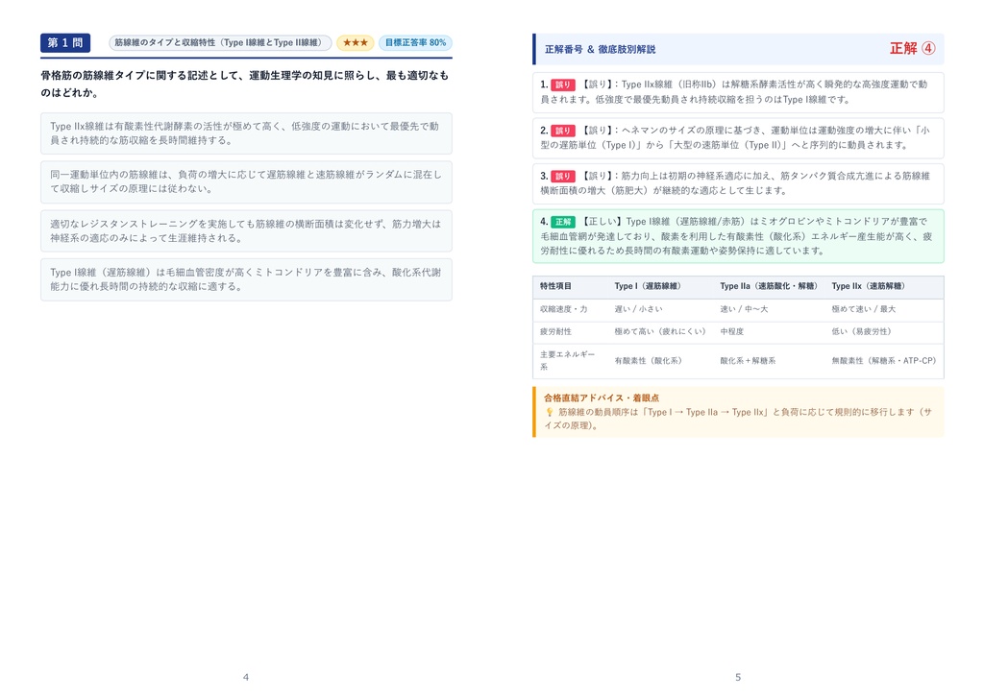Click the 目標正答率 80% badge

tap(415, 42)
